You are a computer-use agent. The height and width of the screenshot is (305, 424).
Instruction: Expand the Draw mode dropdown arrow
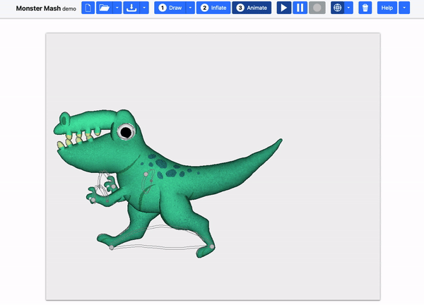[190, 8]
